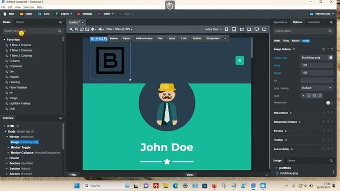Open the Selection menu
This screenshot has height=191, width=340.
[x=29, y=7]
